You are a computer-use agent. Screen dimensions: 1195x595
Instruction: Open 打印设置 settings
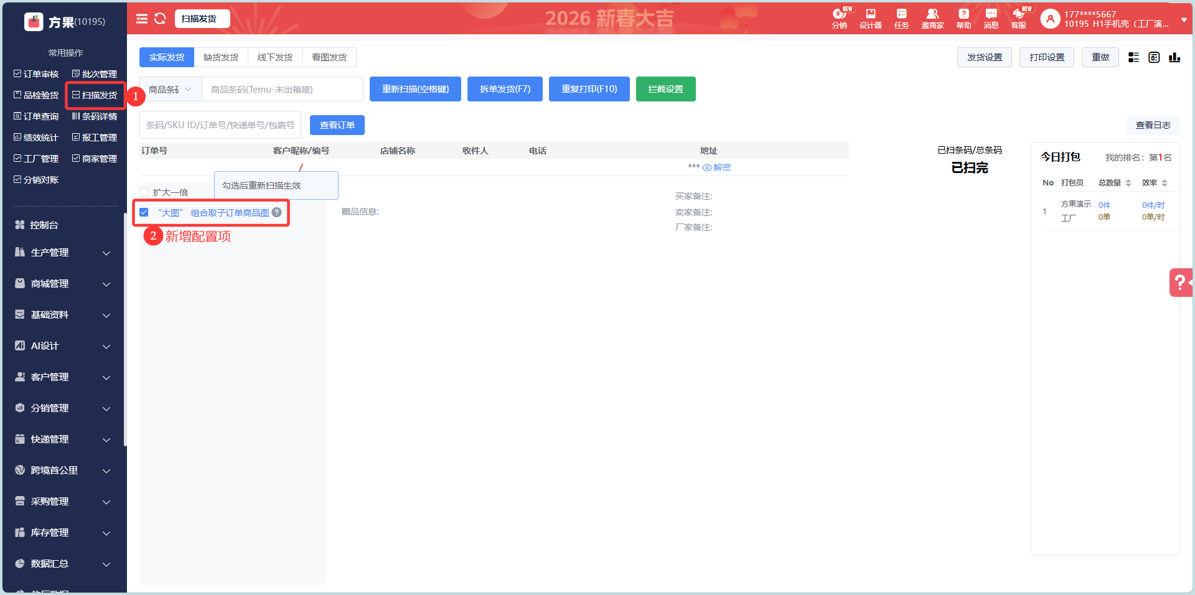[1047, 57]
